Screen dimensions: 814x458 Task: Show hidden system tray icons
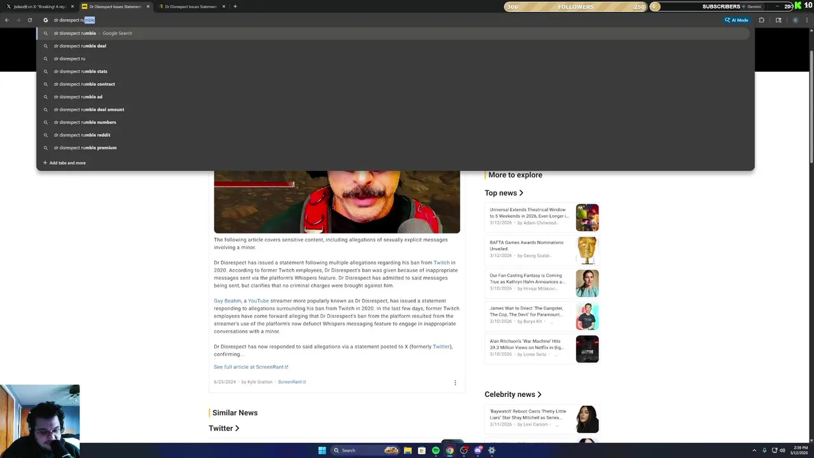[754, 450]
